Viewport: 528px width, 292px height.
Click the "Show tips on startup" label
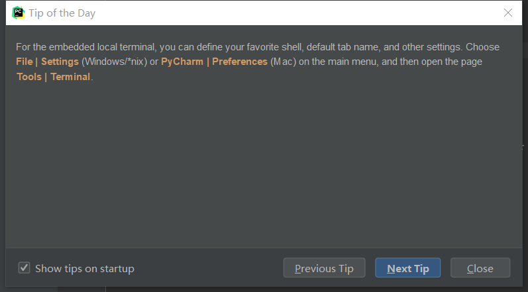point(85,268)
